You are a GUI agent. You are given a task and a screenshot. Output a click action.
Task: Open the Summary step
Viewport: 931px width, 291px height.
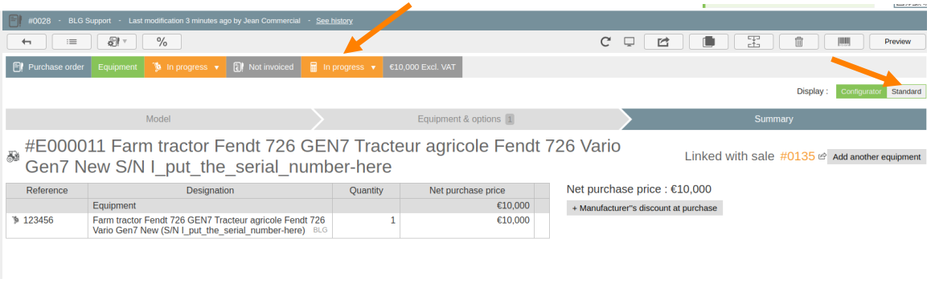[x=773, y=119]
